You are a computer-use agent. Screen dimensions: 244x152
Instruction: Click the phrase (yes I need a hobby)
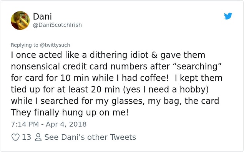[x=166, y=89]
